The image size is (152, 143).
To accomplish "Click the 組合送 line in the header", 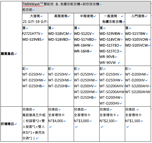I will click(27, 10).
